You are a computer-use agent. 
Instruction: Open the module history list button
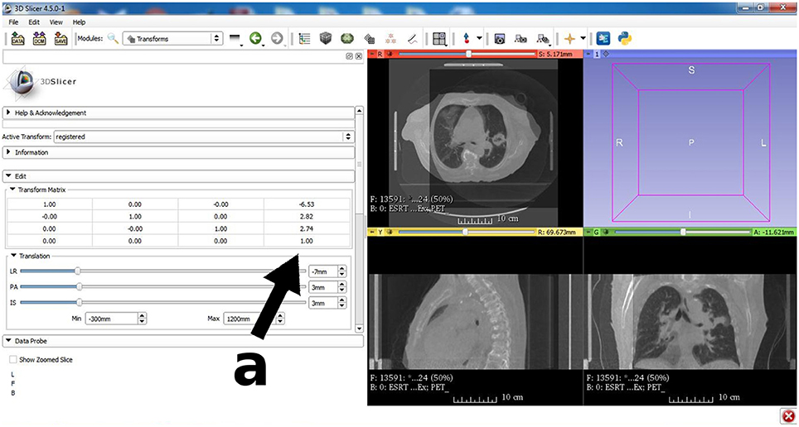(x=235, y=39)
